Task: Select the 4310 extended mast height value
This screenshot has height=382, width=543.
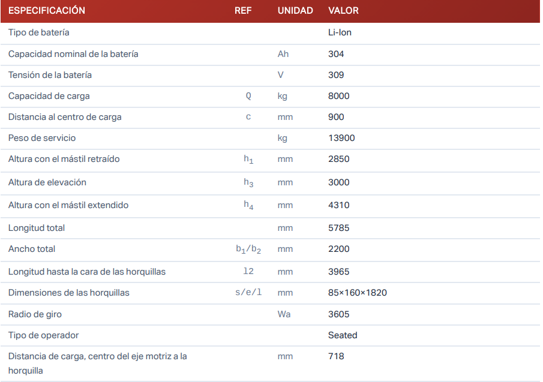Action: click(x=338, y=205)
